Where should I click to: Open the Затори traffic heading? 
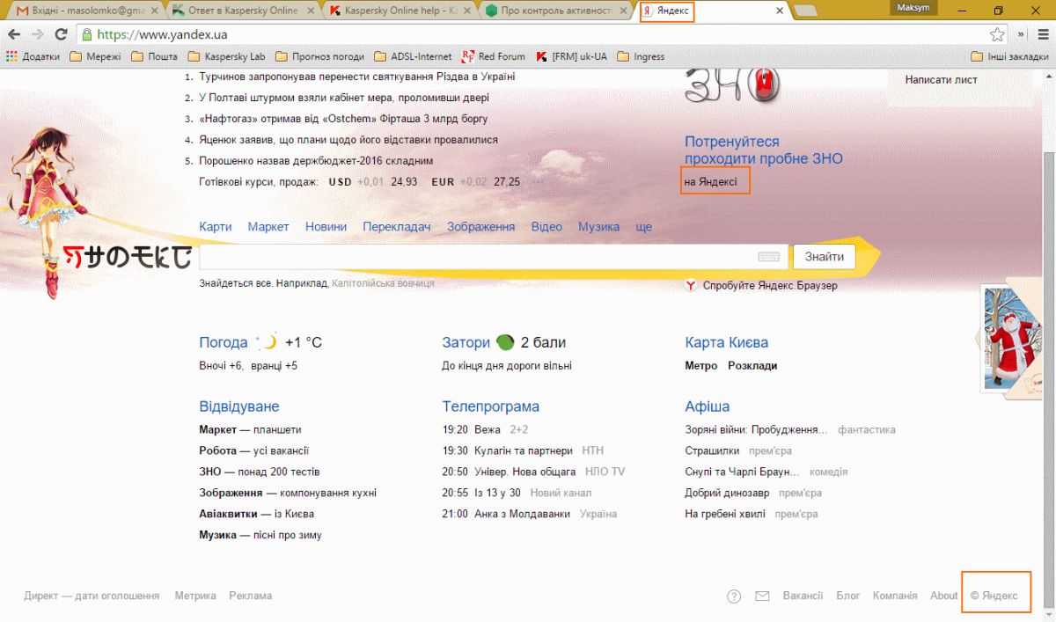466,343
